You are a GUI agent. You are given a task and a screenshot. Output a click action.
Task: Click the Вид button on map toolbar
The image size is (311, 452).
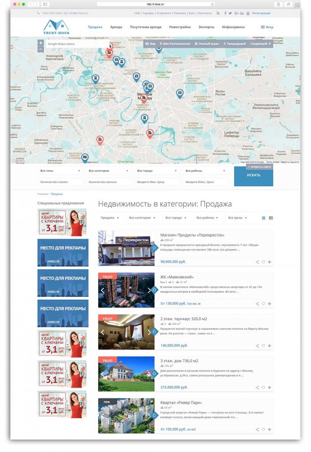pos(151,44)
